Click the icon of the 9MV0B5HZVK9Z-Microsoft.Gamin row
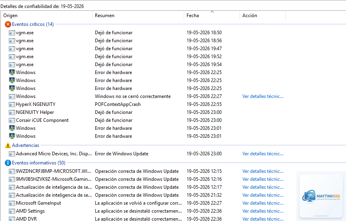The height and width of the screenshot is (221, 346). 12,179
